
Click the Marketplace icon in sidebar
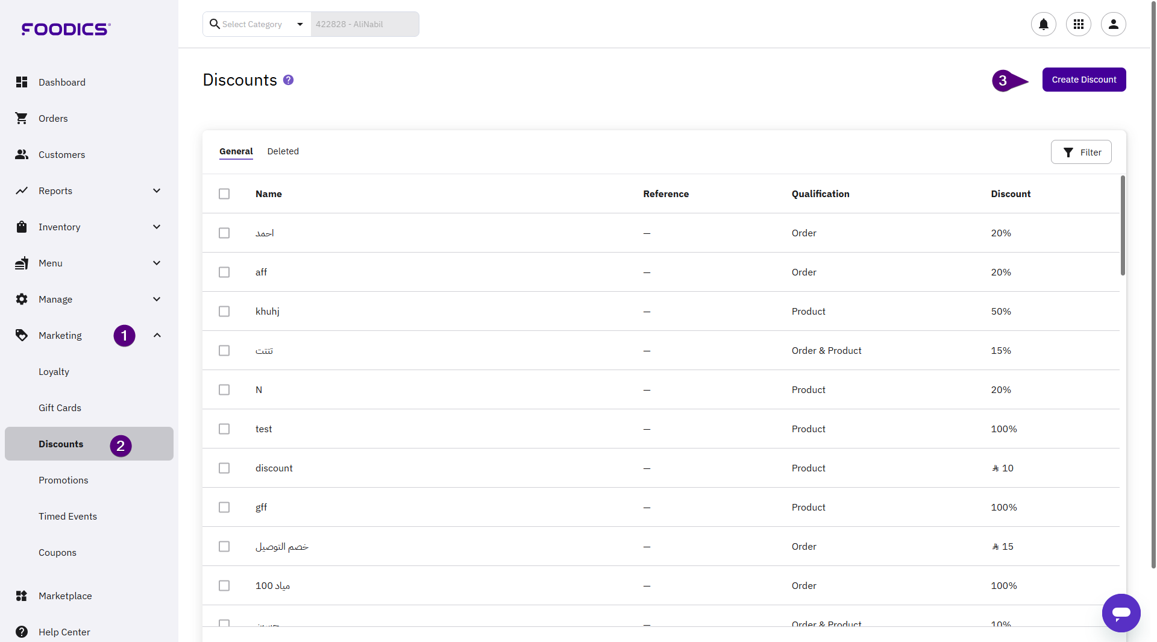pyautogui.click(x=22, y=596)
